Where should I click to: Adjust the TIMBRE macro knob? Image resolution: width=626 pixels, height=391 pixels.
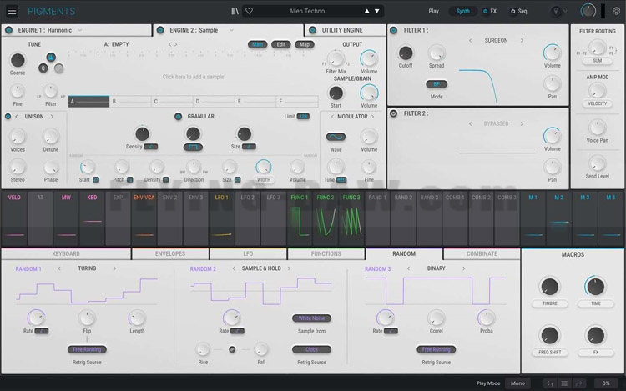[550, 287]
